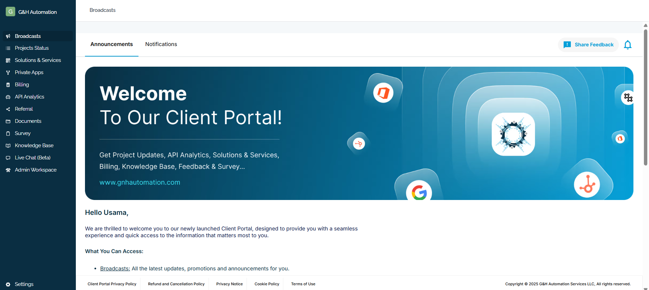Screen dimensions: 649x290
Task: Select the Announcements tab
Action: 111,44
